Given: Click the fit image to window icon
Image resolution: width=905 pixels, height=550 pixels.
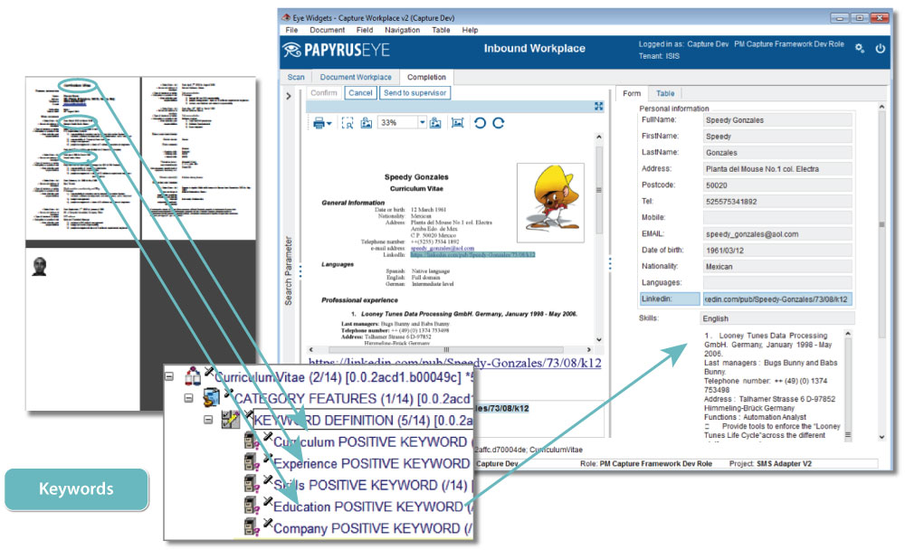Looking at the screenshot, I should tap(458, 122).
